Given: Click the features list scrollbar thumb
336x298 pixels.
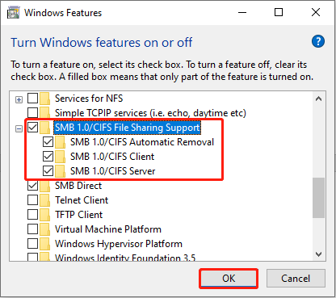Looking at the screenshot, I should tap(318, 198).
